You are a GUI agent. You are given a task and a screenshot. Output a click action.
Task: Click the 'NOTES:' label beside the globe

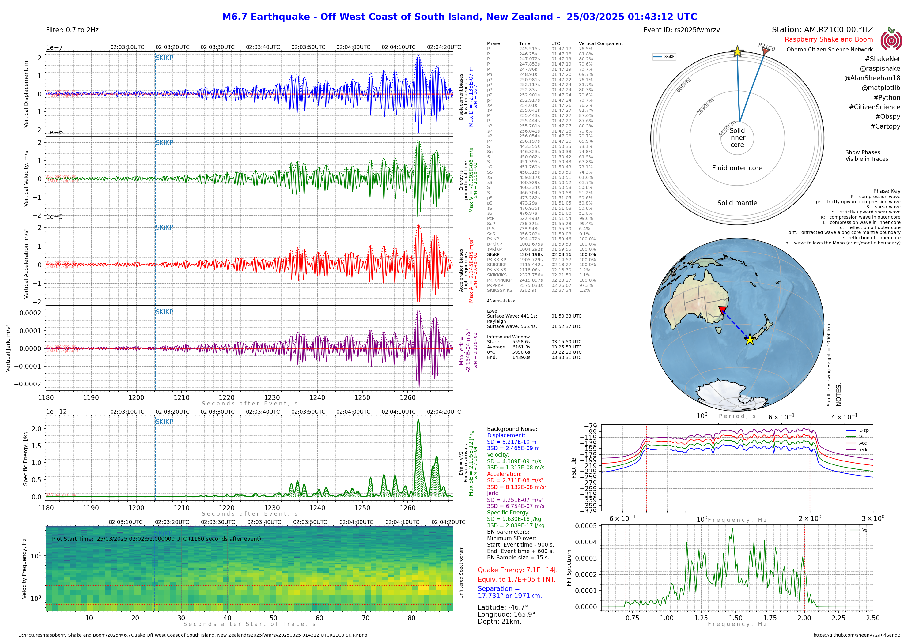[x=838, y=394]
